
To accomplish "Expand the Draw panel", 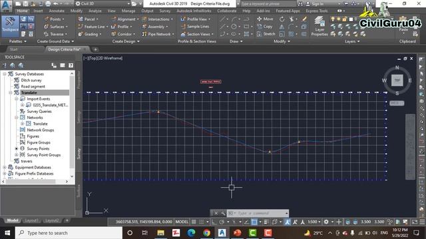I will pyautogui.click(x=236, y=41).
